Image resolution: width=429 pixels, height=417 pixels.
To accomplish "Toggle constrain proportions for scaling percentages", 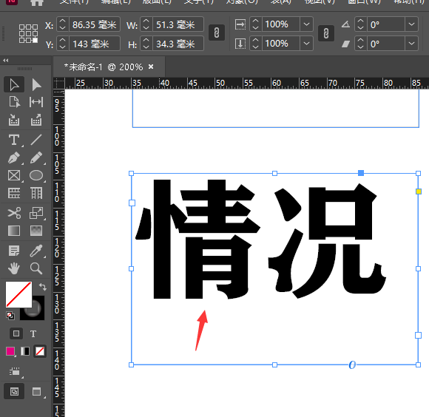I will [x=326, y=33].
